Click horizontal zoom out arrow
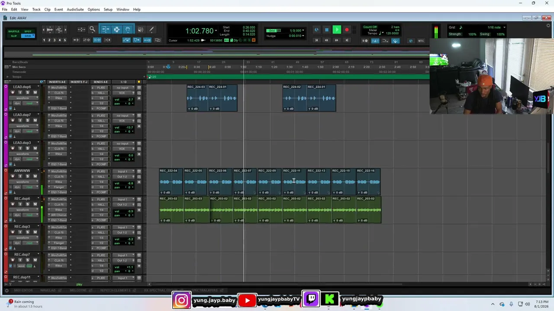The image size is (554, 311). (43, 29)
